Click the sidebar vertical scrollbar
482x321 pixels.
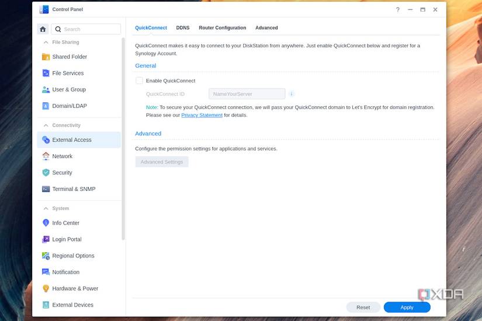pyautogui.click(x=123, y=138)
